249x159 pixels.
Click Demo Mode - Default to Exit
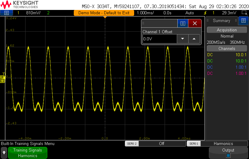click(x=104, y=13)
